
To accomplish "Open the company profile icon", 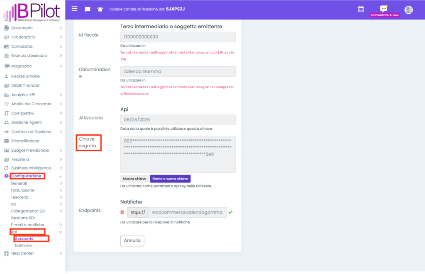I will point(408,10).
